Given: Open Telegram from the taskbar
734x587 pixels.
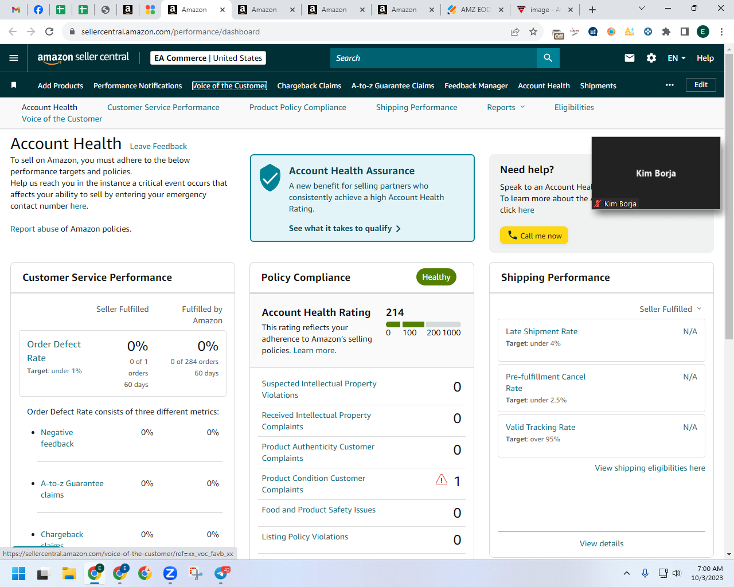Looking at the screenshot, I should point(221,573).
